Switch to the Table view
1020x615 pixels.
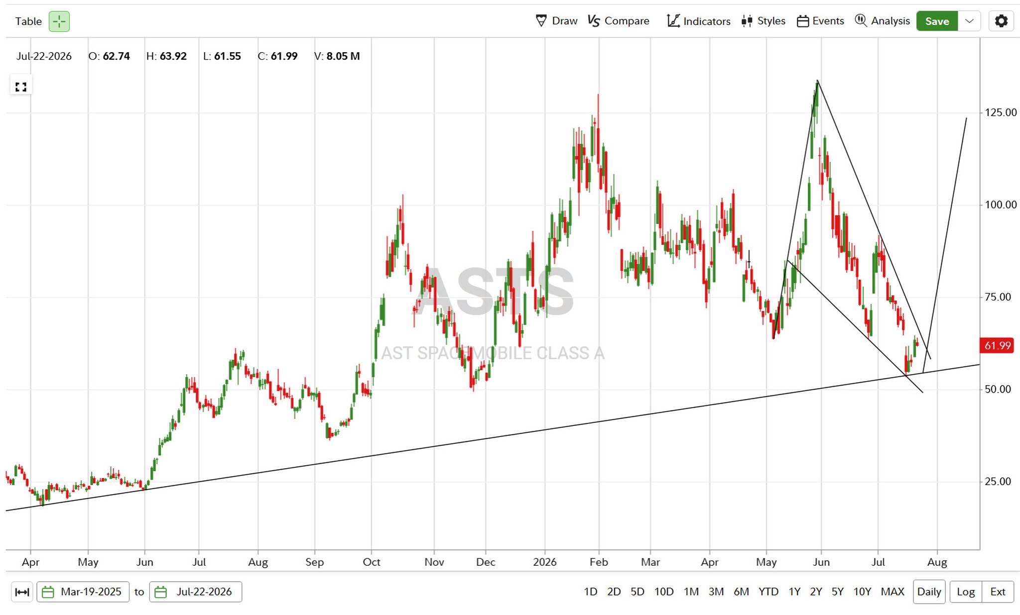point(28,21)
